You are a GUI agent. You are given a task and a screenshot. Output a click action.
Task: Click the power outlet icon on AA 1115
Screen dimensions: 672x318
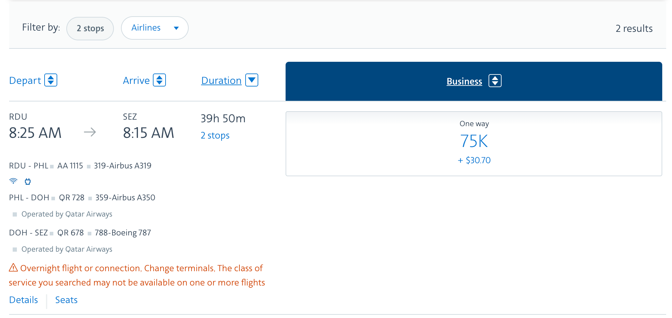pos(28,181)
